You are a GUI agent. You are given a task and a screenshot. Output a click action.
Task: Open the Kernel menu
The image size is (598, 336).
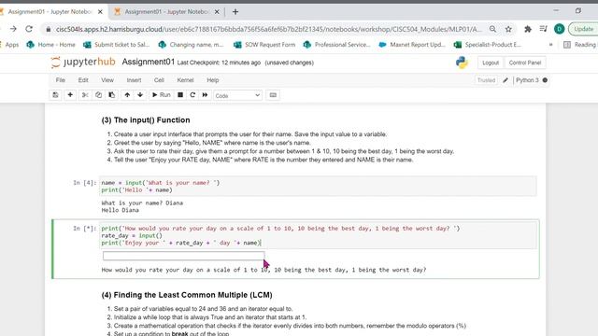tap(185, 80)
